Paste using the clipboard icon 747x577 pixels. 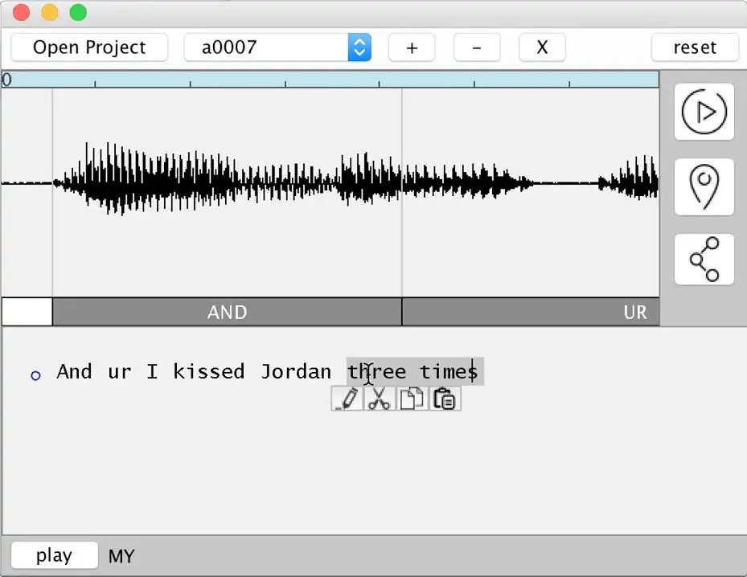445,398
